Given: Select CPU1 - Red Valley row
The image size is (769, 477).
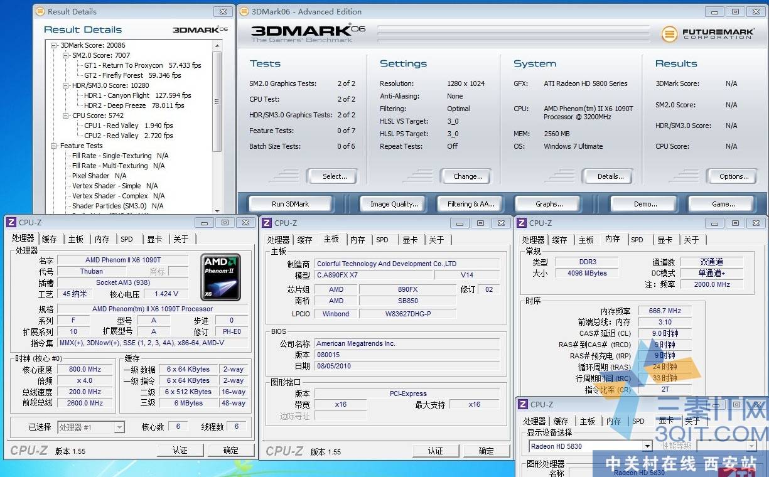Looking at the screenshot, I should pyautogui.click(x=129, y=126).
